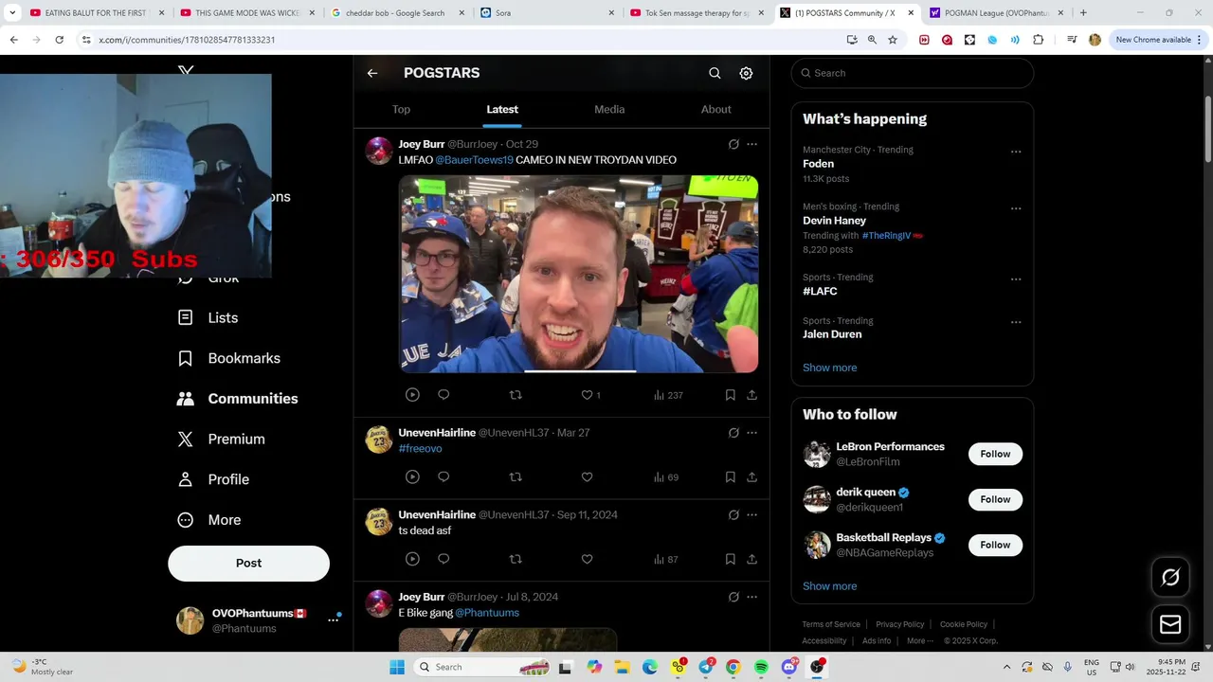The image size is (1213, 682).
Task: Follow LeBron Performances
Action: pos(995,454)
